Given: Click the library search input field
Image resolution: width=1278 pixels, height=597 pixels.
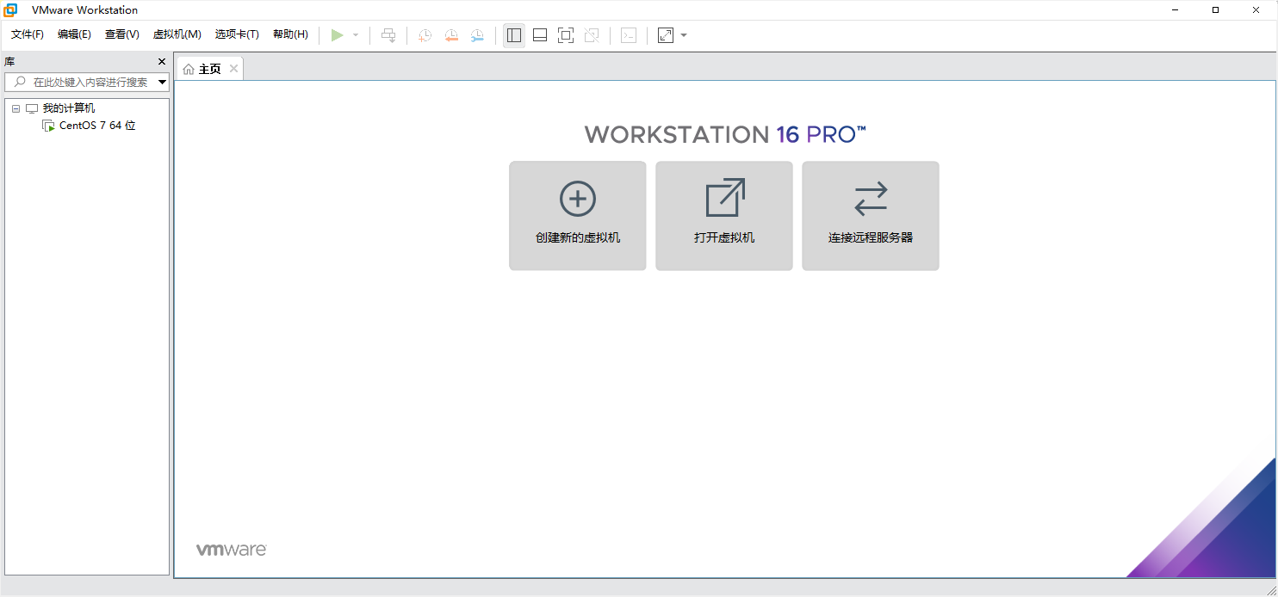Looking at the screenshot, I should click(86, 82).
